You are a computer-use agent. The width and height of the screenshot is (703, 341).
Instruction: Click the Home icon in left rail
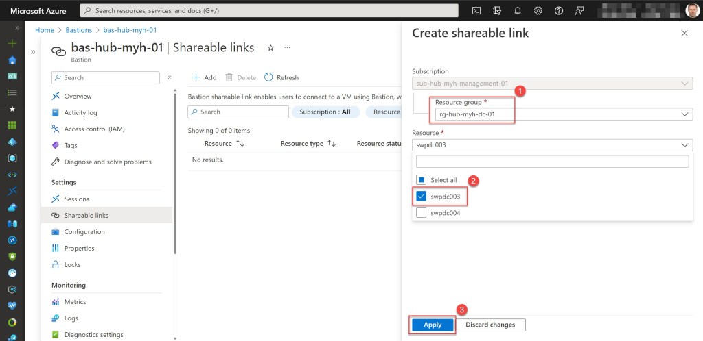[x=12, y=60]
